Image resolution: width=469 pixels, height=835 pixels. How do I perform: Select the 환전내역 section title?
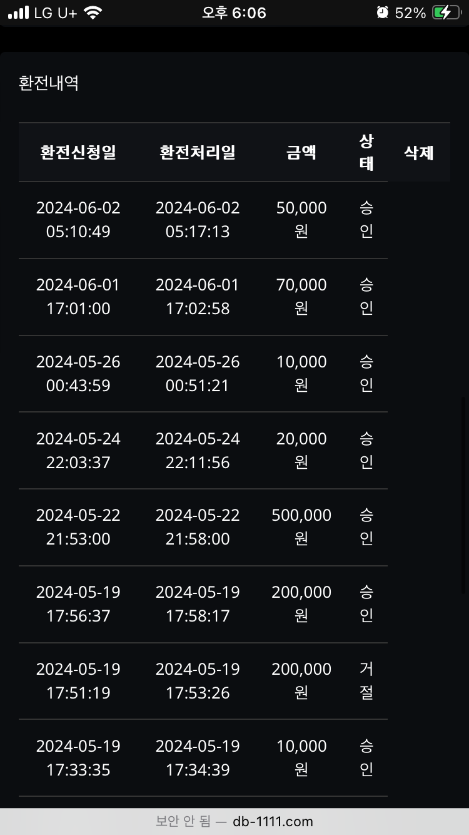[49, 83]
